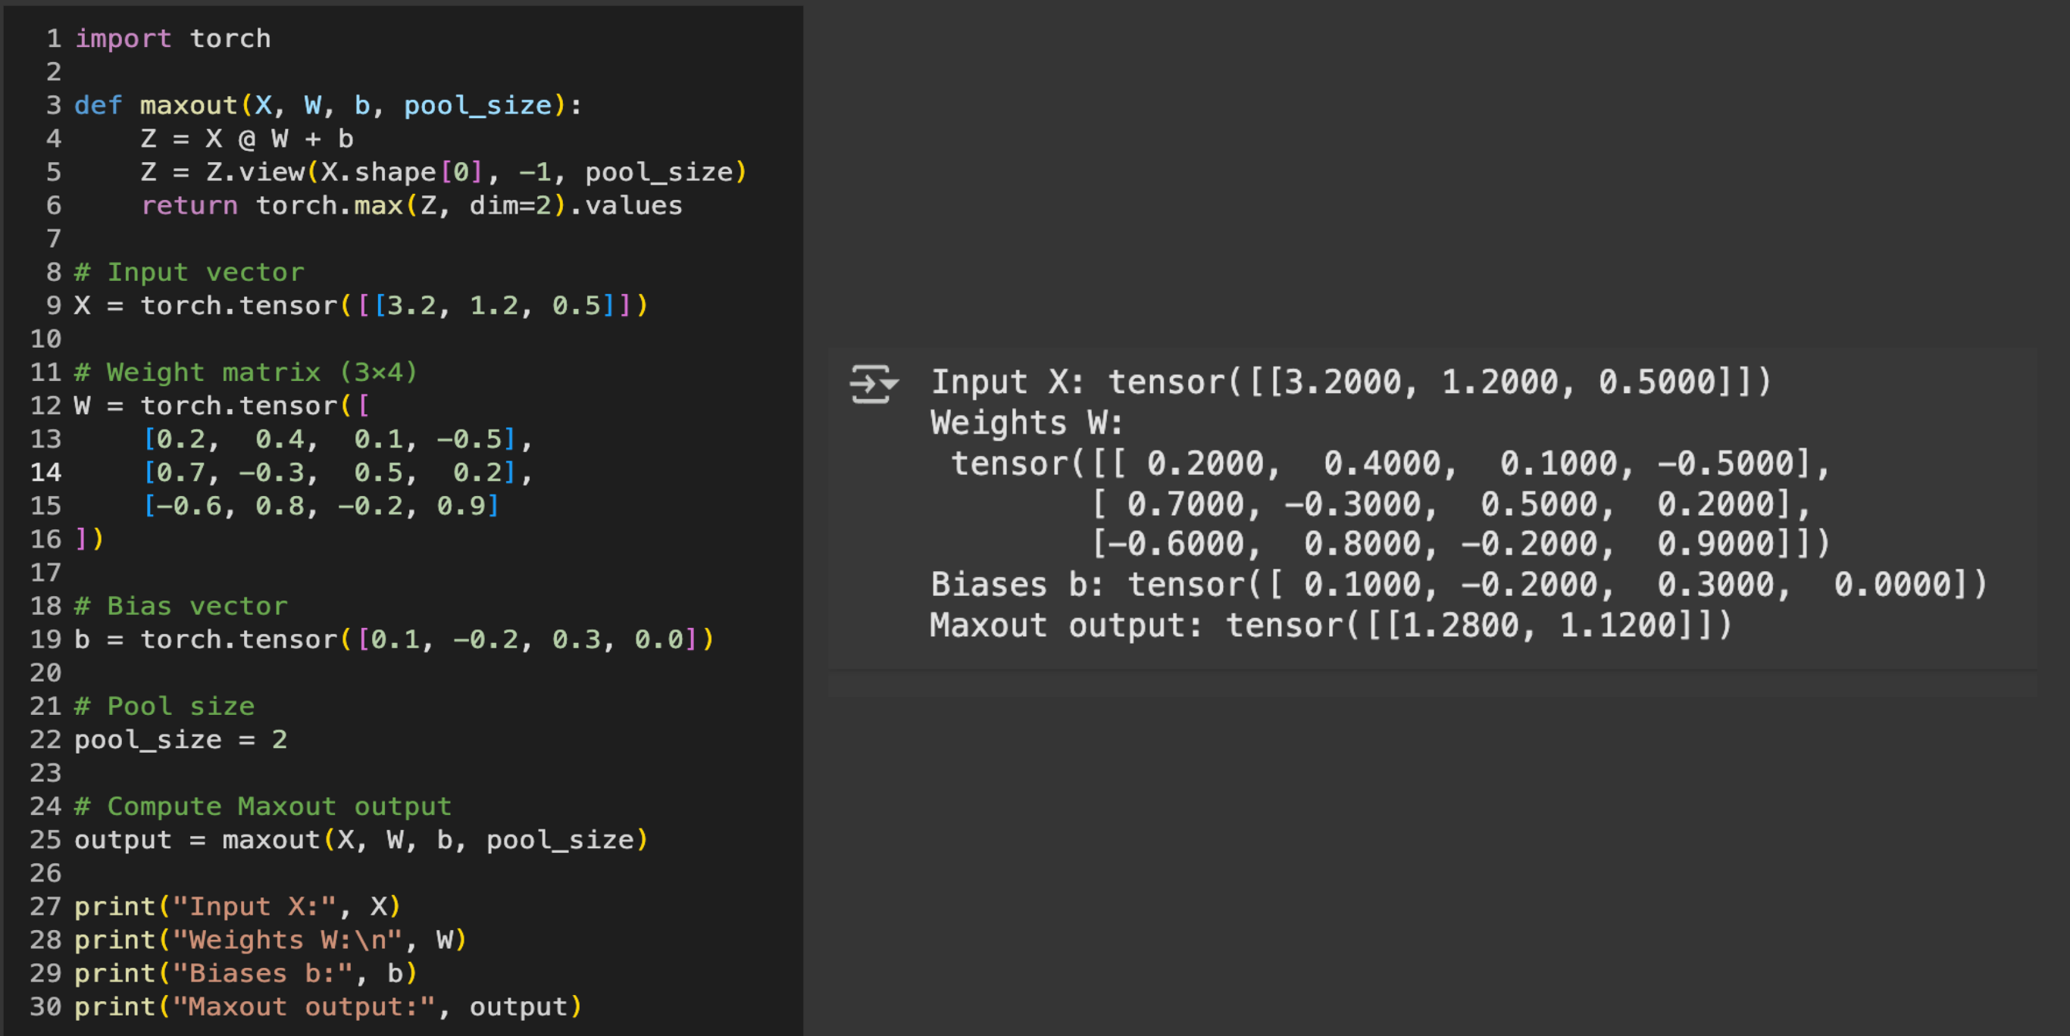Viewport: 2070px width, 1036px height.
Task: Click the '# Weight matrix (3×4)' comment
Action: click(x=245, y=372)
